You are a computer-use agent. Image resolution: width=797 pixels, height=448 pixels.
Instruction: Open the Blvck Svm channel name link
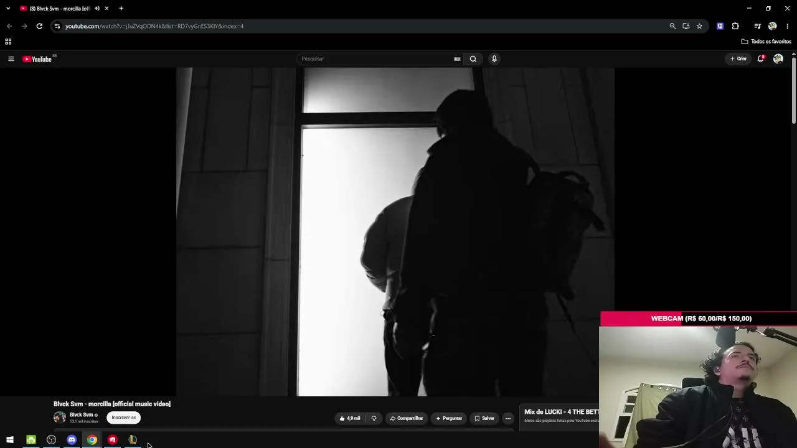pyautogui.click(x=81, y=415)
